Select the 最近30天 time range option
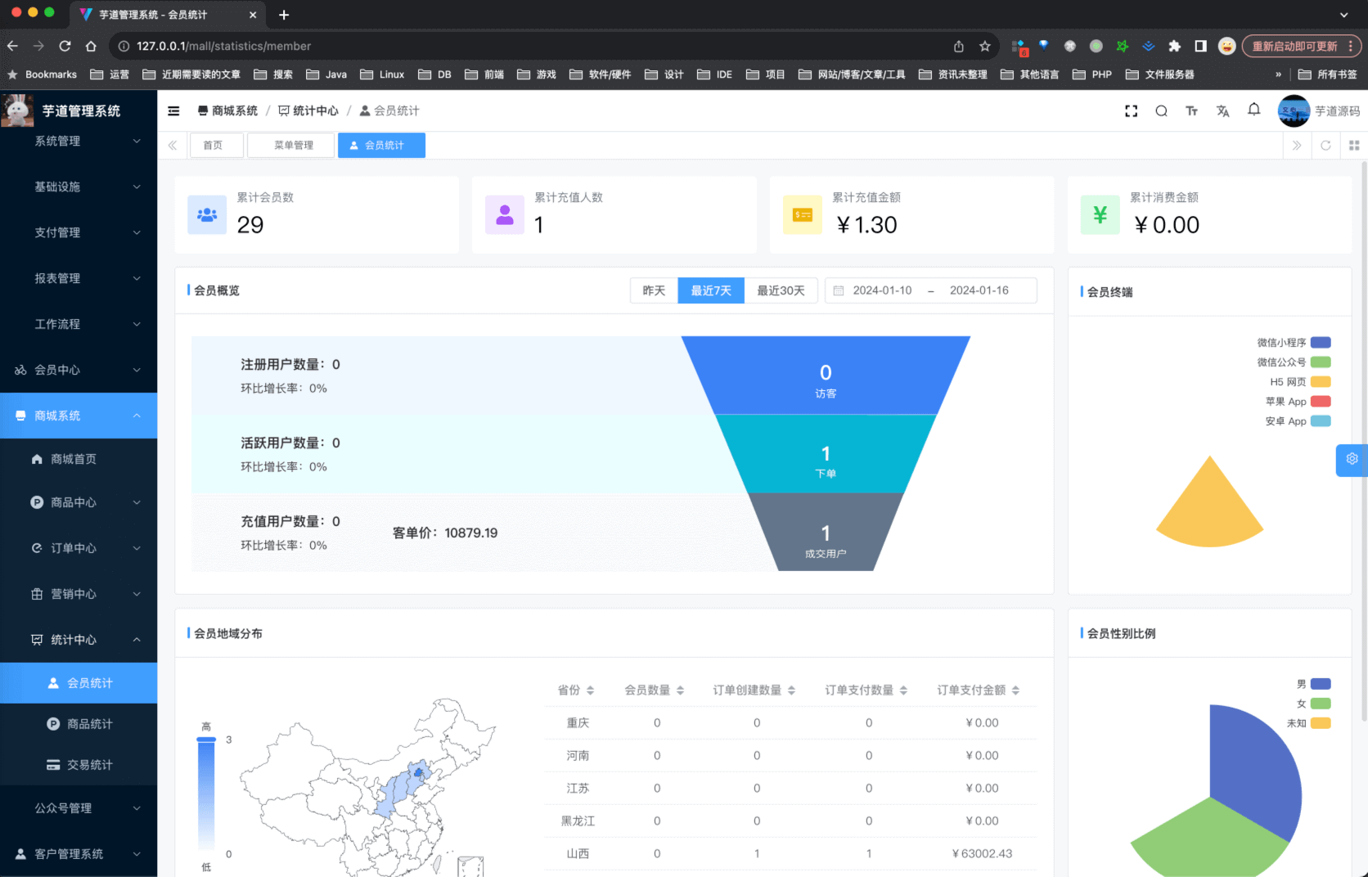The image size is (1368, 877). (x=781, y=290)
